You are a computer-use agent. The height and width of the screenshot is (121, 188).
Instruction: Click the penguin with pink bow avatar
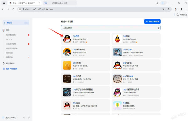tap(118, 92)
